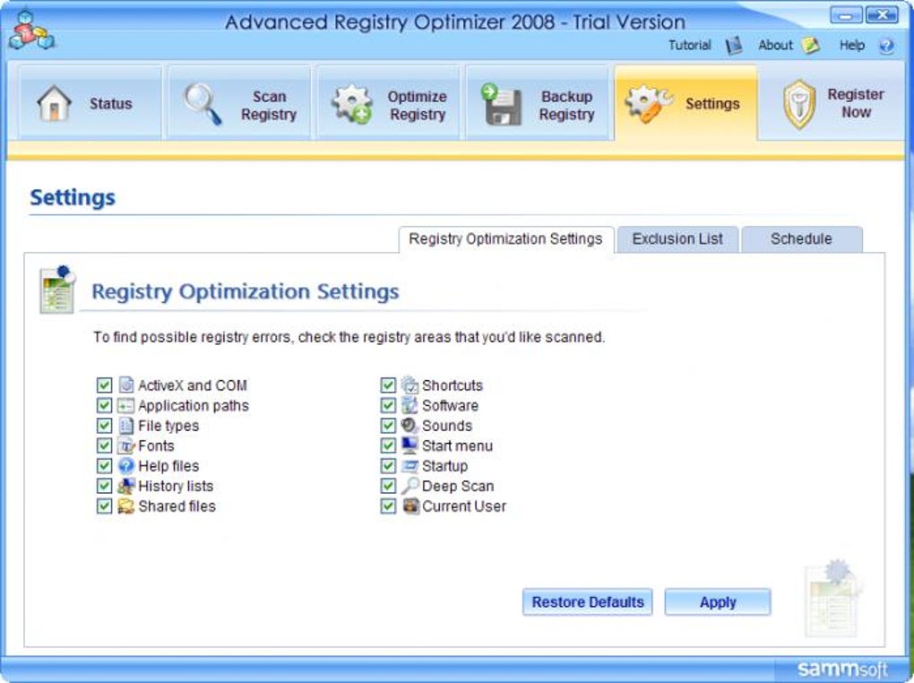Click the Register Now label

tap(856, 103)
